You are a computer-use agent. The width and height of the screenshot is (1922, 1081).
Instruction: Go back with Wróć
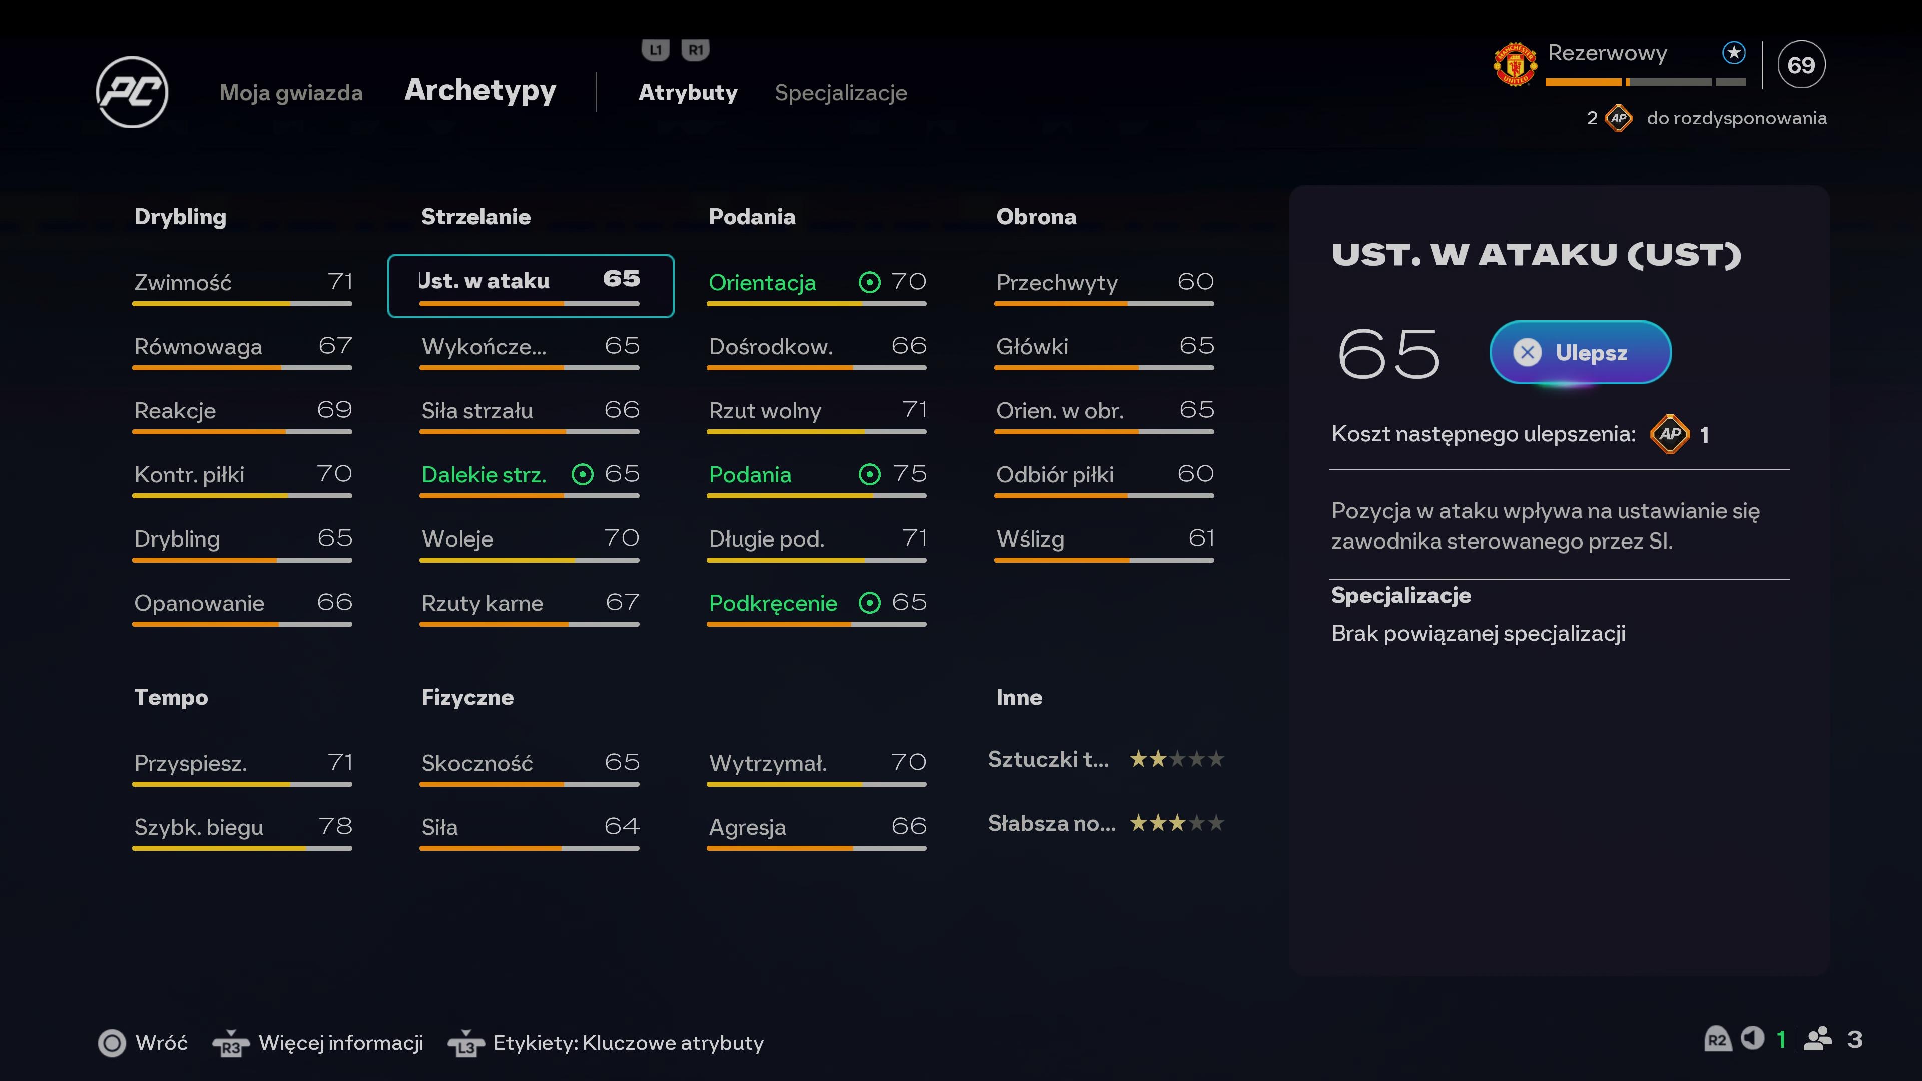[x=161, y=1043]
